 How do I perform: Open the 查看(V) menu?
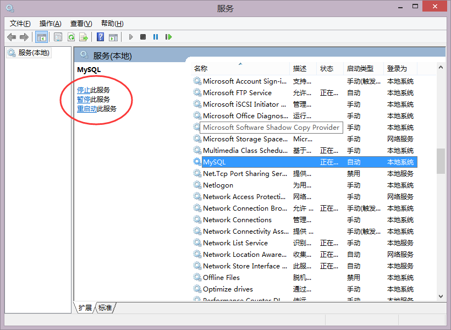point(81,24)
